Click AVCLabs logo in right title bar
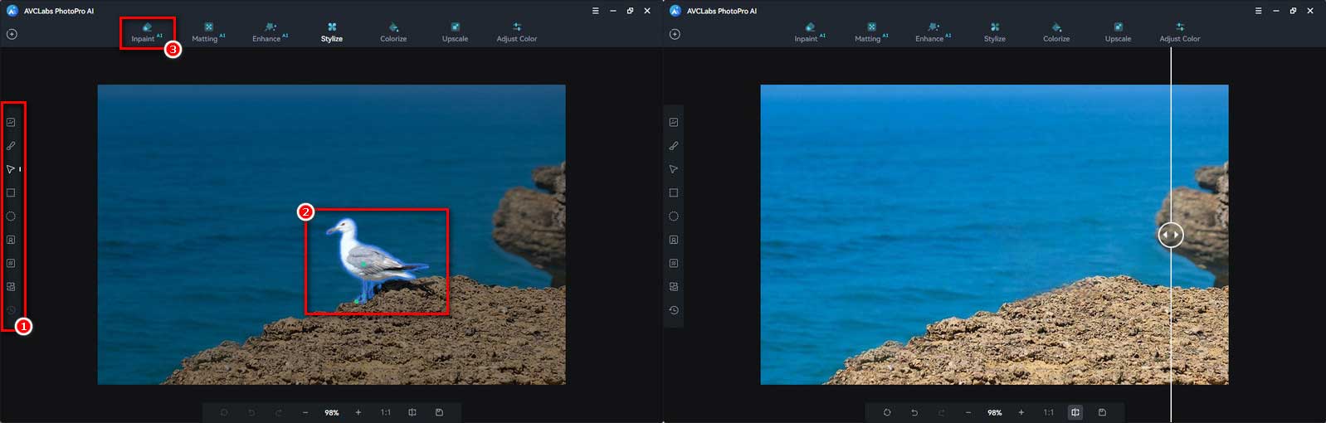The width and height of the screenshot is (1326, 423). (675, 11)
